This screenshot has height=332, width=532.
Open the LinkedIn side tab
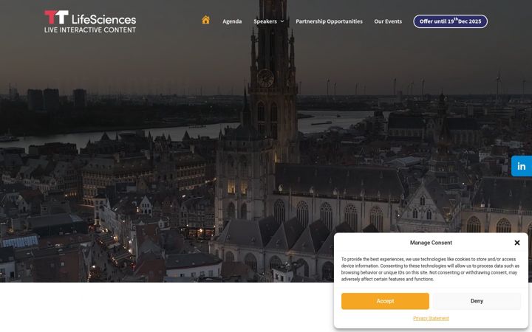522,166
